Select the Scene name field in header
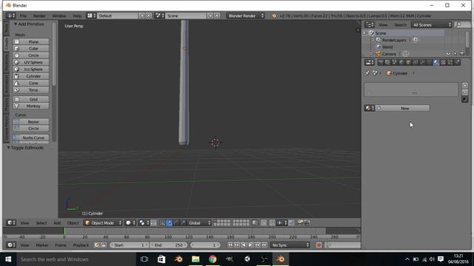Image resolution: width=474 pixels, height=266 pixels. tap(186, 16)
